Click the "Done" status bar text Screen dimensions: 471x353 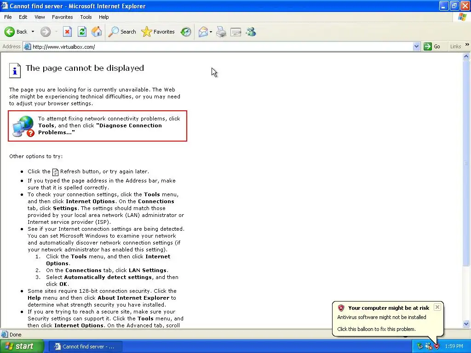[x=15, y=335]
